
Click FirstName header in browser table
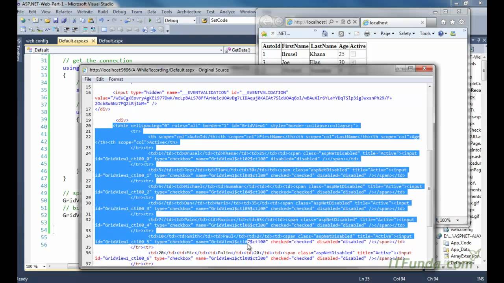coord(295,46)
